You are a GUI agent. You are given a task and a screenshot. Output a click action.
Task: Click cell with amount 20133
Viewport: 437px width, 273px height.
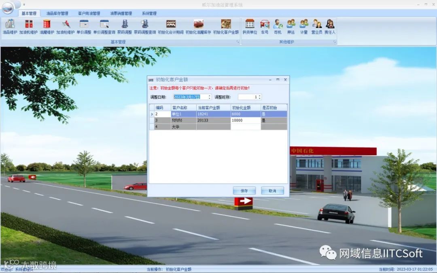click(x=213, y=121)
